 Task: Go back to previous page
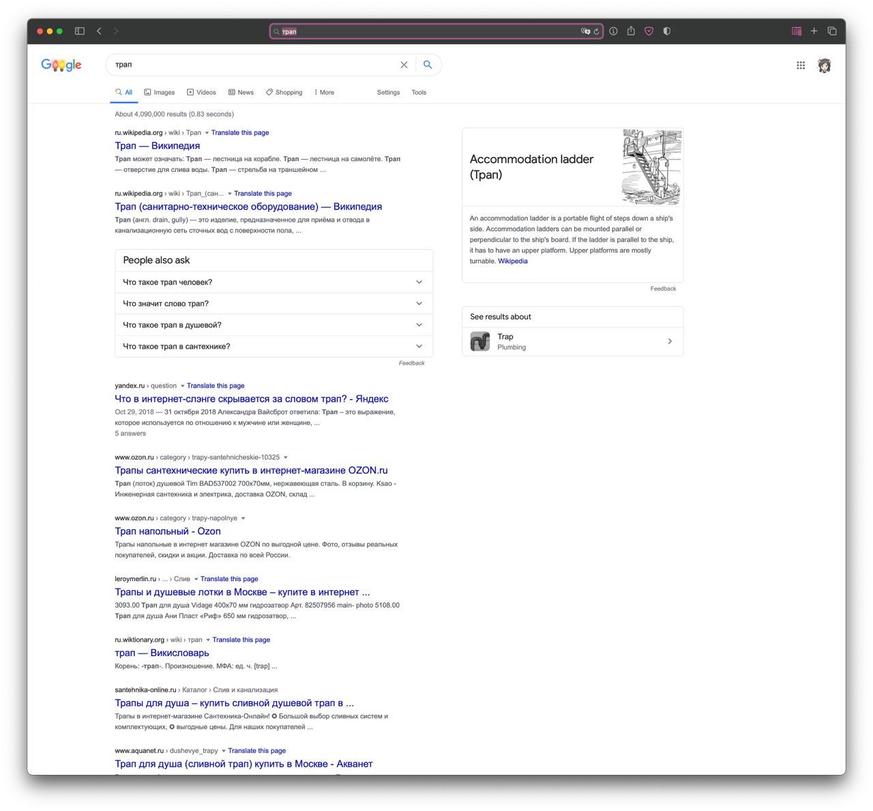(x=99, y=31)
